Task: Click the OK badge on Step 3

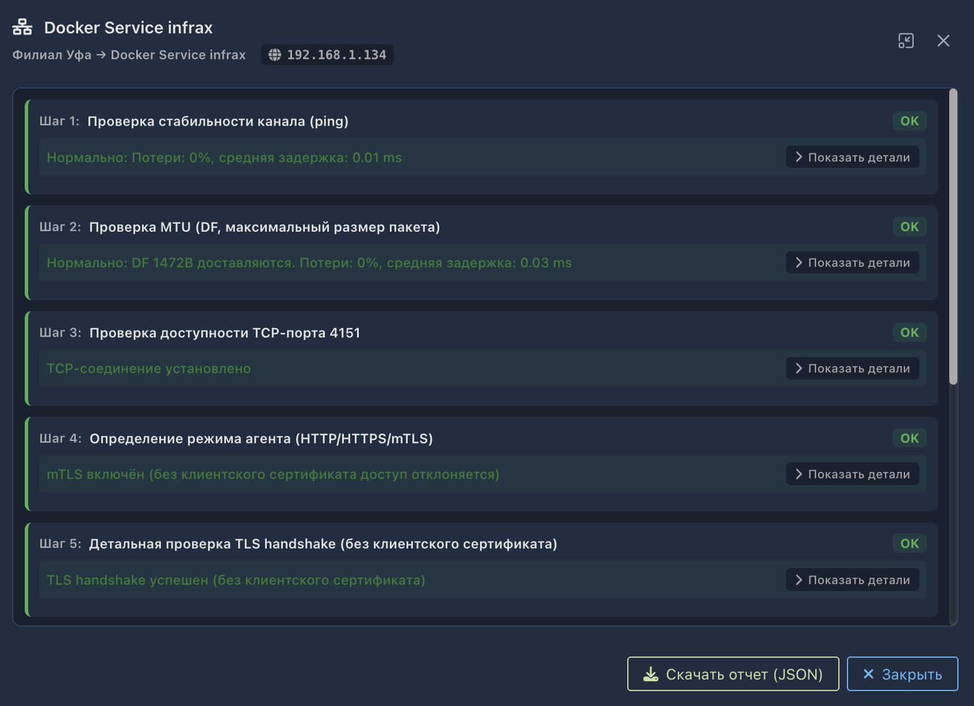Action: [x=909, y=332]
